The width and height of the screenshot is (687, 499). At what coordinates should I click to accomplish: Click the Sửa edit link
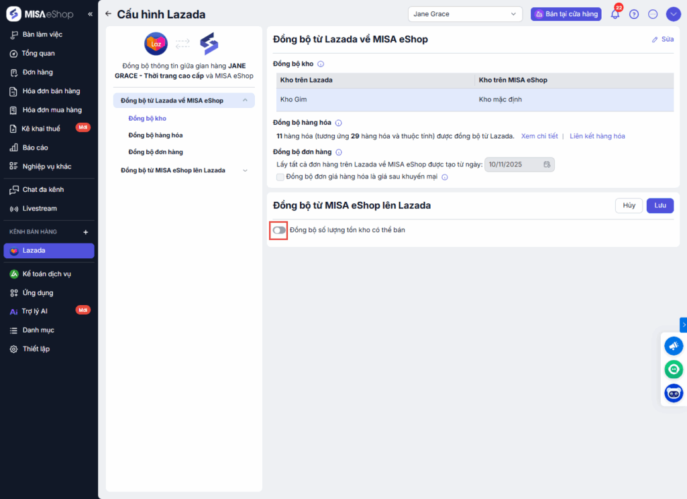(x=662, y=40)
